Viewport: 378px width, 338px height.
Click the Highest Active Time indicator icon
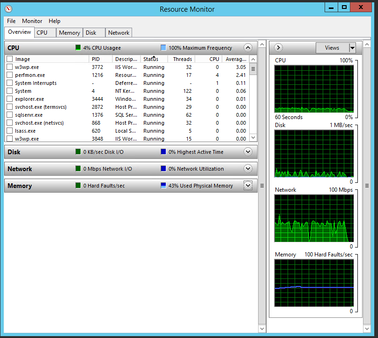pyautogui.click(x=163, y=152)
